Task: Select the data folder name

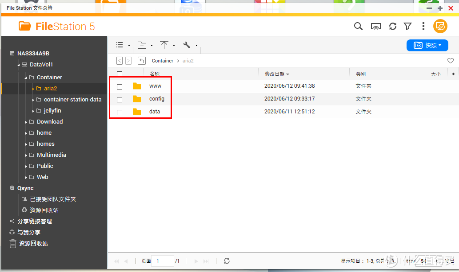Action: [x=155, y=112]
